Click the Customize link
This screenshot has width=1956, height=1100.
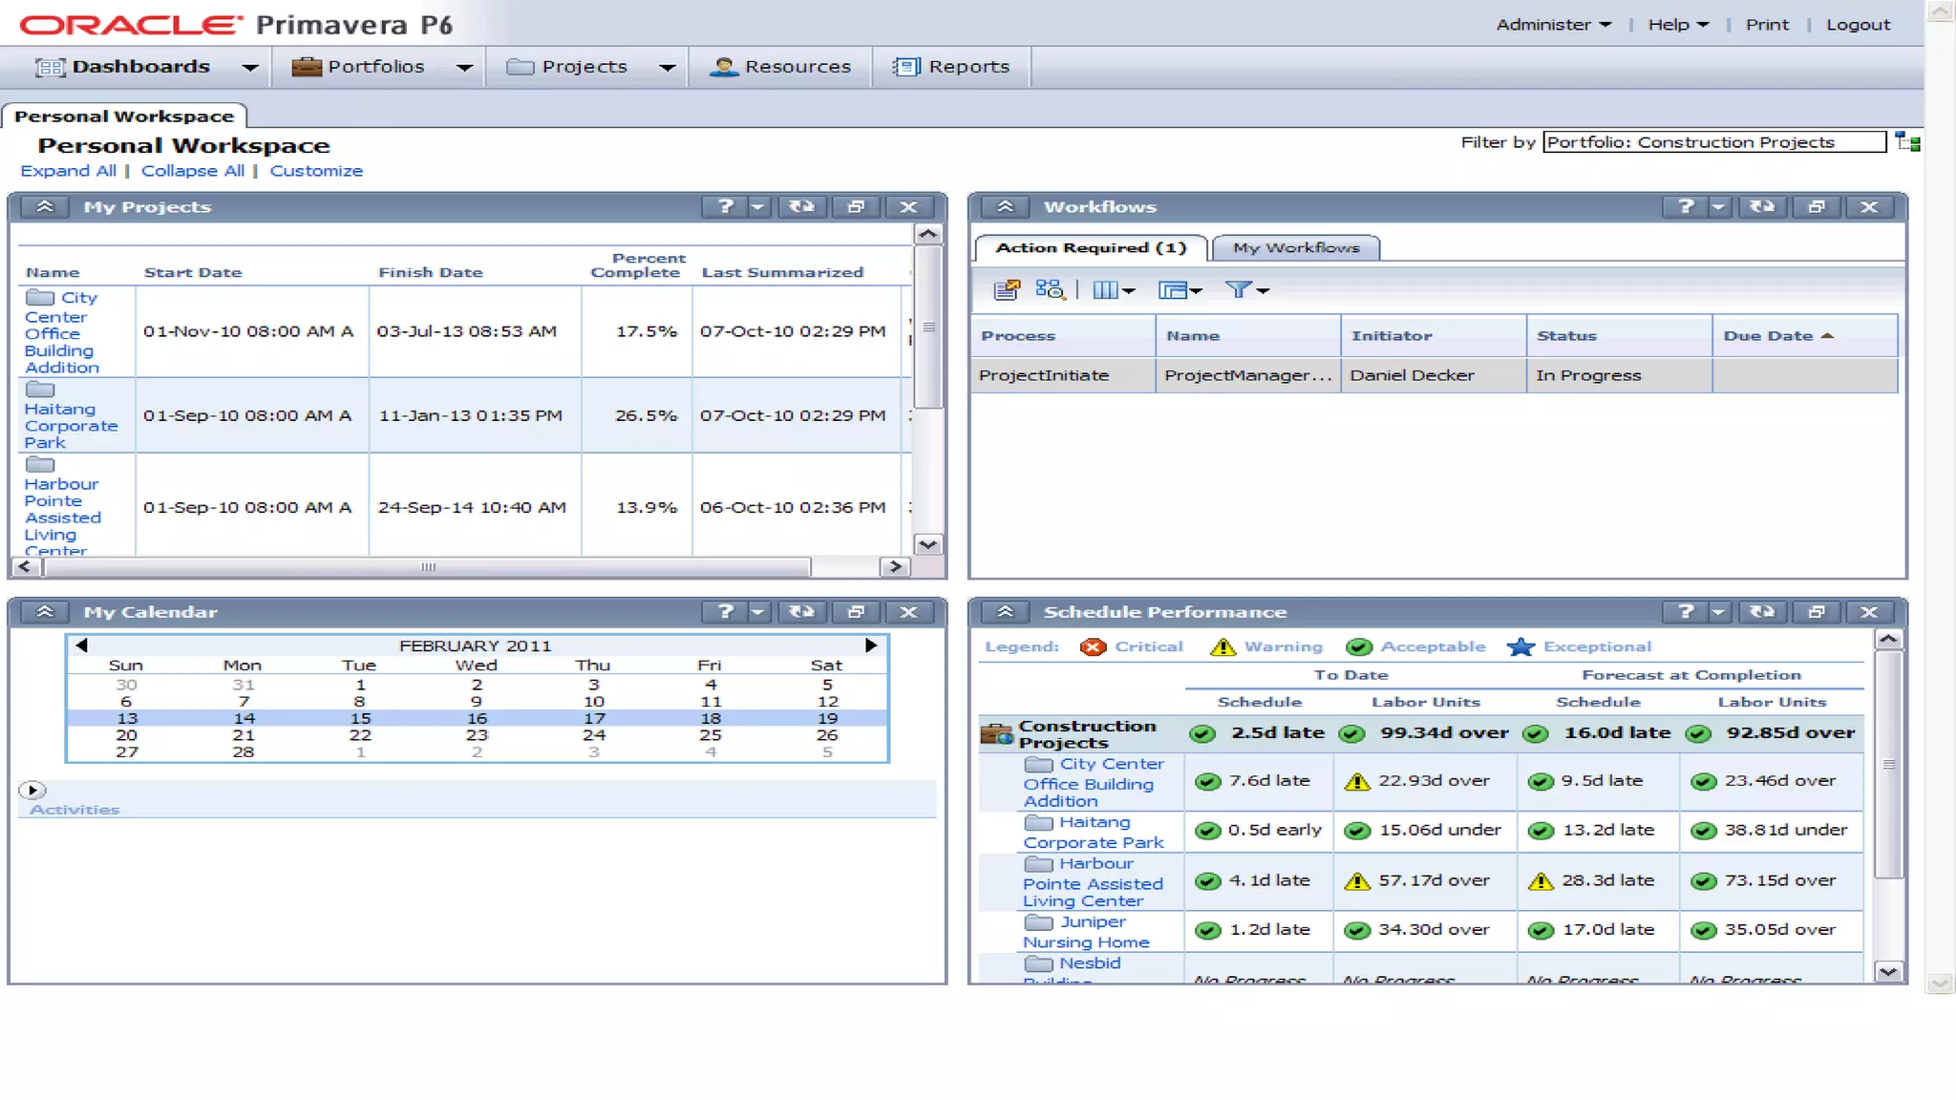tap(316, 171)
